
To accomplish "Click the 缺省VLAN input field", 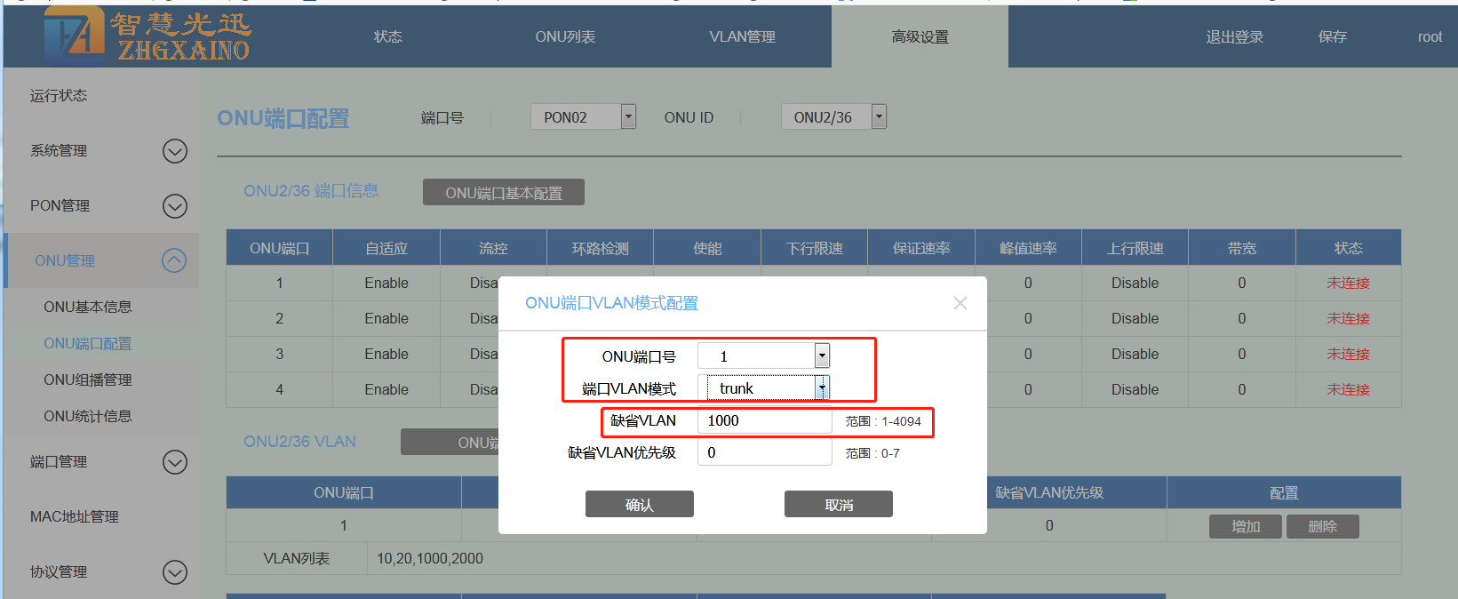I will (x=764, y=421).
